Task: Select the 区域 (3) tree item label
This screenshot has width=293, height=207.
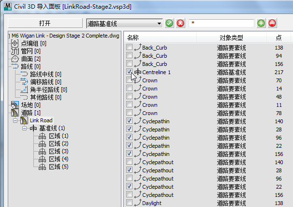Action: coord(59,151)
